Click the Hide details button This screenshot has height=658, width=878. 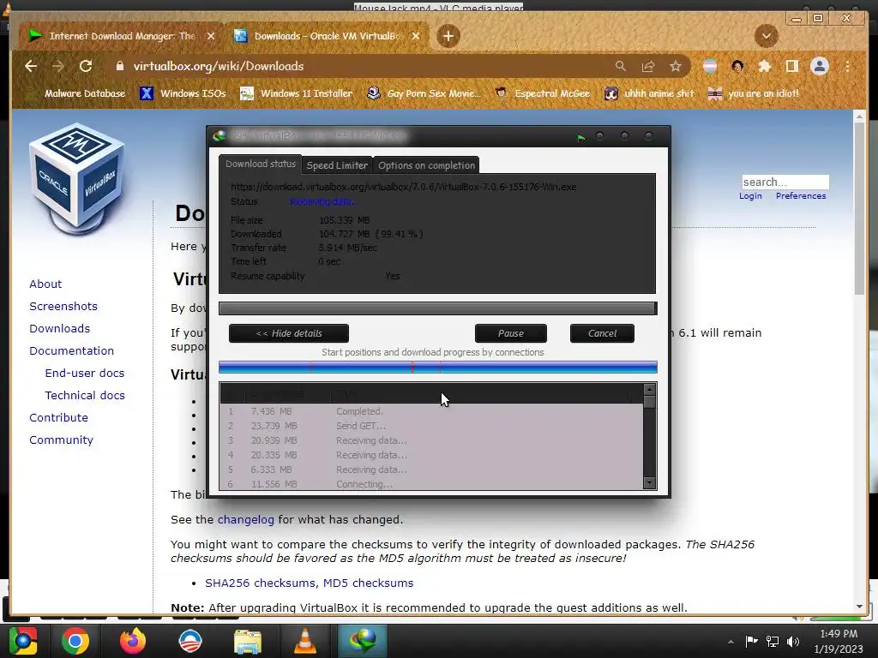coord(289,333)
